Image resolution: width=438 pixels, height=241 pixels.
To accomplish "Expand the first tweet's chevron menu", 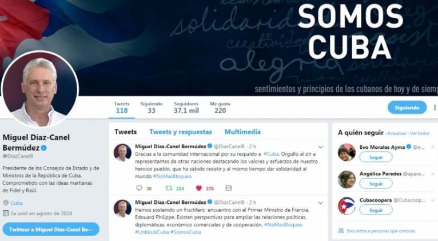I will click(320, 147).
